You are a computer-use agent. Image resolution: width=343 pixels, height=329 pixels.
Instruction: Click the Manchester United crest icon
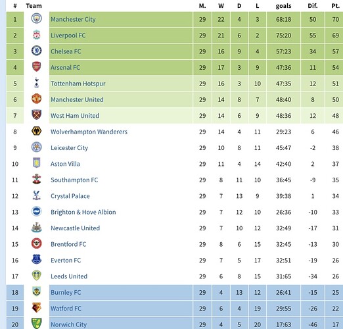(37, 99)
